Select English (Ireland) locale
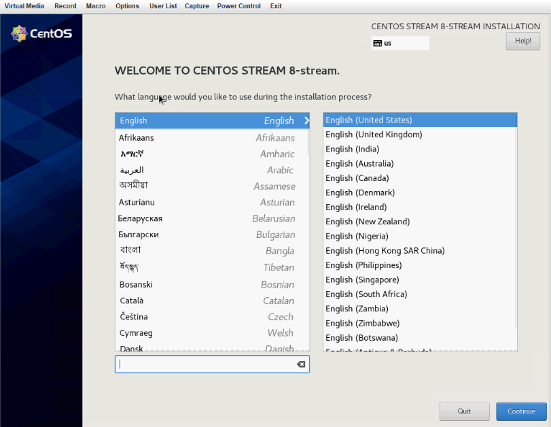The width and height of the screenshot is (551, 427). [420, 207]
